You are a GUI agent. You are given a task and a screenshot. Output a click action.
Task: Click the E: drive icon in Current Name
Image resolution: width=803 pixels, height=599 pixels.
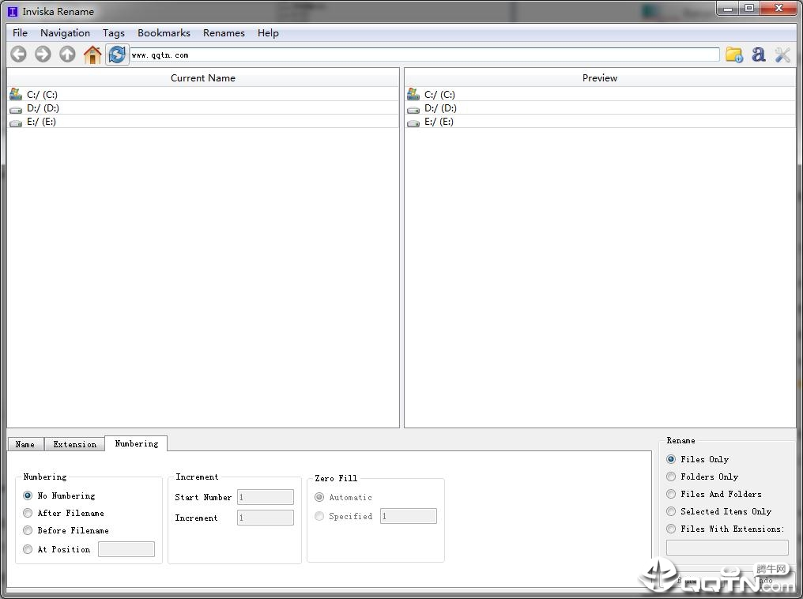pyautogui.click(x=16, y=122)
